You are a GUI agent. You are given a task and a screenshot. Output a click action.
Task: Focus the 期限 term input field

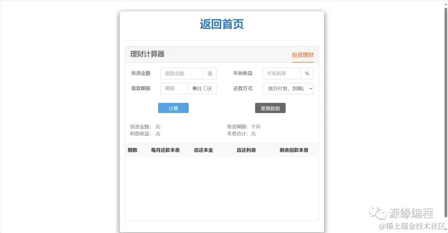pyautogui.click(x=174, y=89)
